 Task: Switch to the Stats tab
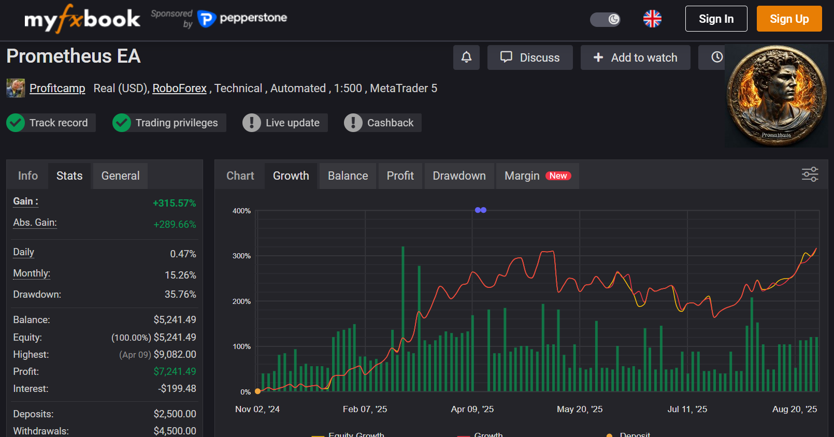point(69,176)
